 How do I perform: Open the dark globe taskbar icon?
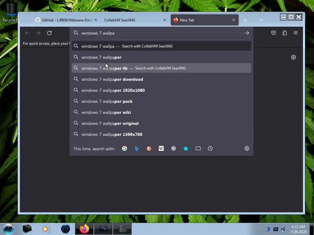point(66,229)
